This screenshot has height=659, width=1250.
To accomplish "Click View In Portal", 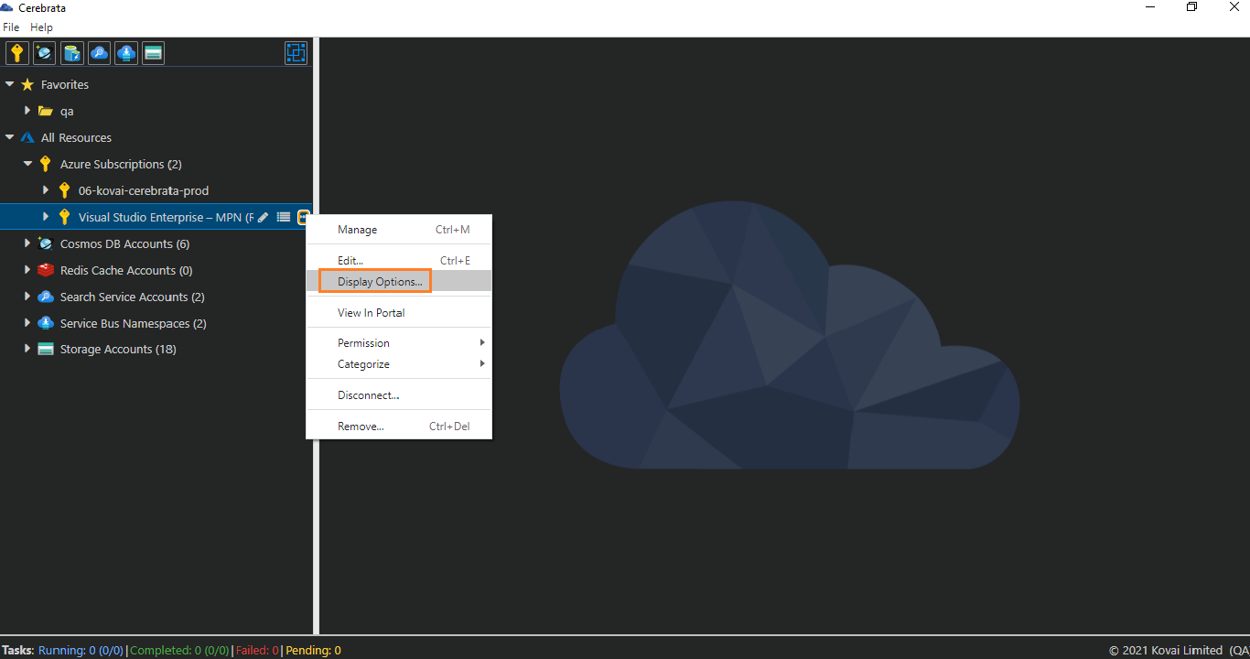I will [x=370, y=312].
